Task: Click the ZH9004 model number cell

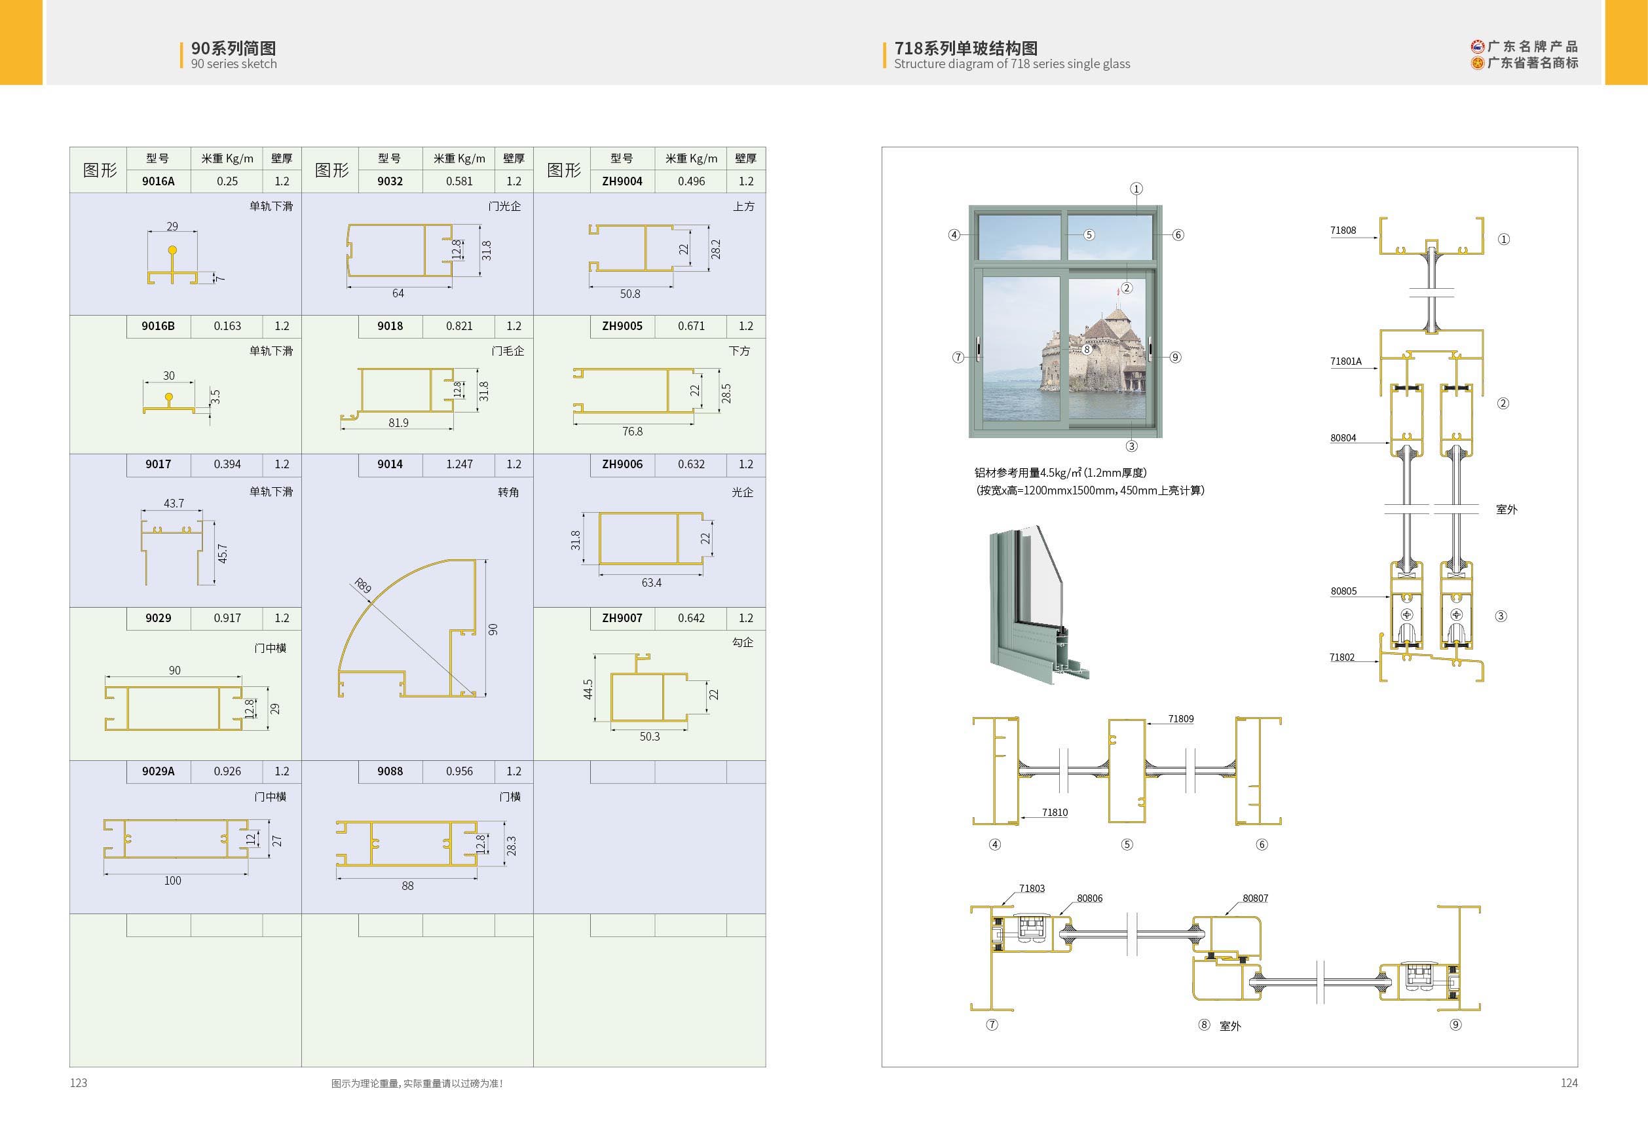Action: coord(622,181)
